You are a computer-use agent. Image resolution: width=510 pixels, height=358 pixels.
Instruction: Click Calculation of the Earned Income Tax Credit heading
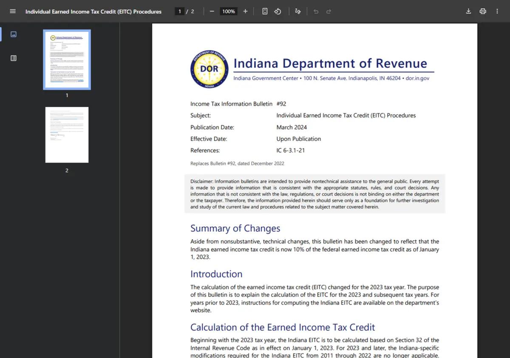point(283,327)
